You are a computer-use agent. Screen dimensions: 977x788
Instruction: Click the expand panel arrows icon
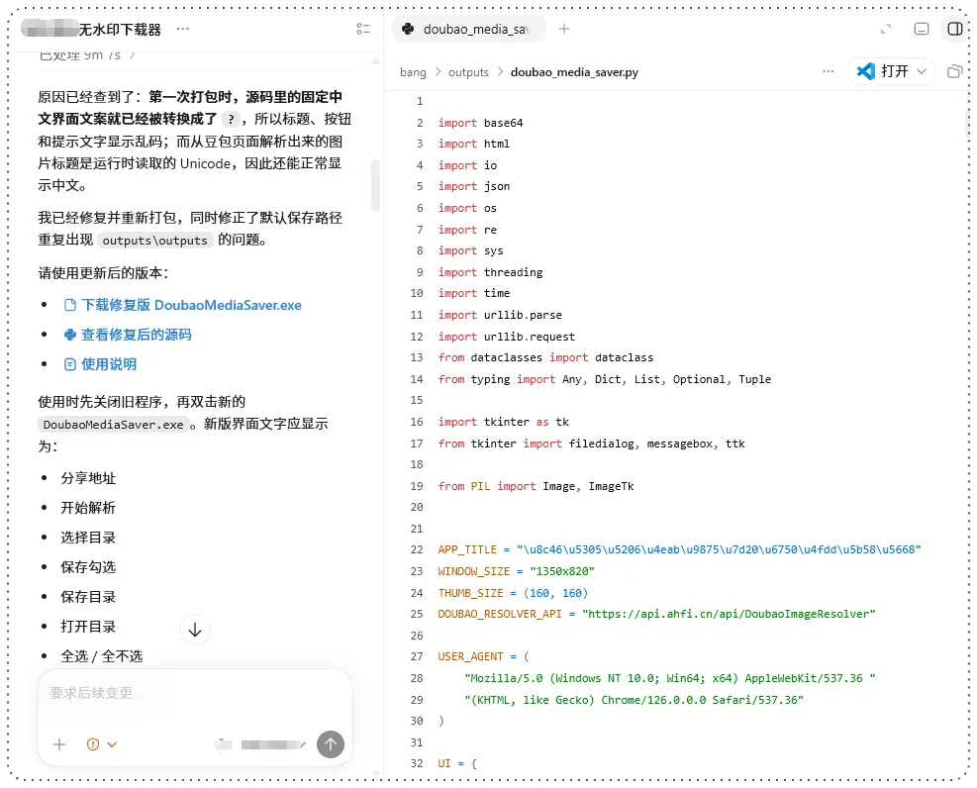click(x=886, y=29)
